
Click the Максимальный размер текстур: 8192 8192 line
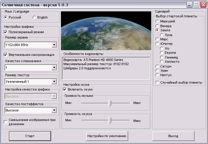(x=96, y=64)
